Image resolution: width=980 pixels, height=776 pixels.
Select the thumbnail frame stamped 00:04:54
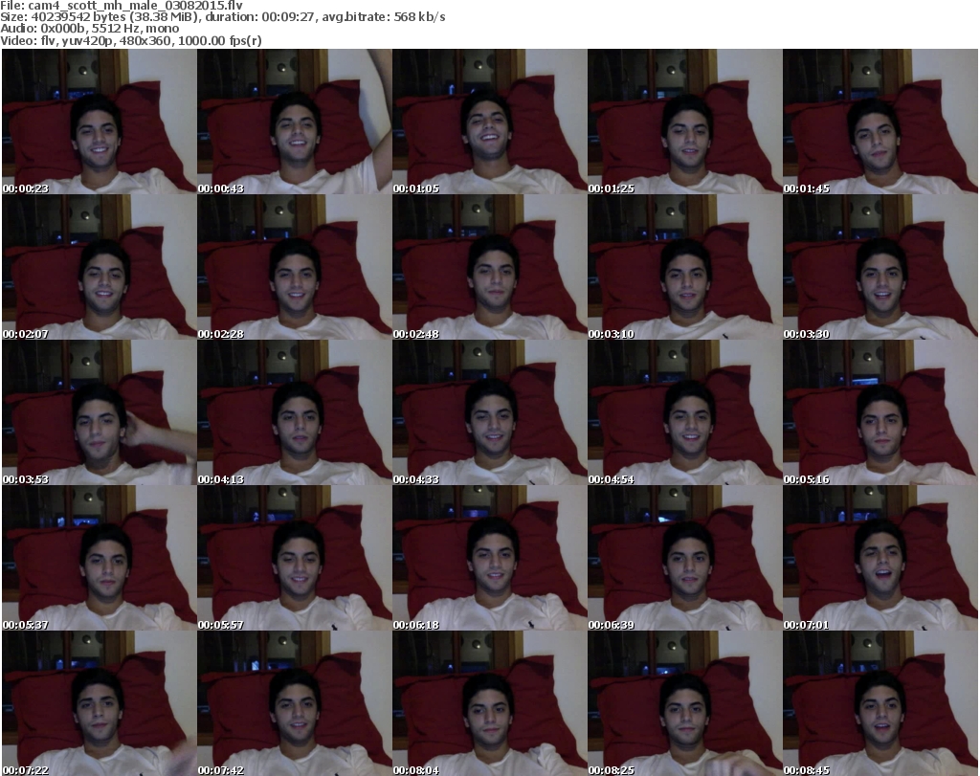(x=684, y=412)
